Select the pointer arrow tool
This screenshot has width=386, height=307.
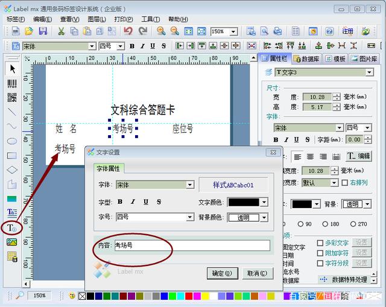click(12, 69)
